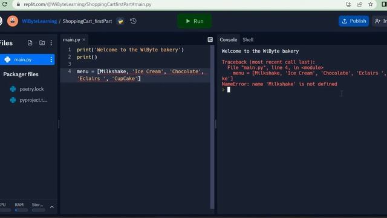Screen dimensions: 387x218
Task: Click 'Milkshake' in the menu list code
Action: click(x=112, y=71)
